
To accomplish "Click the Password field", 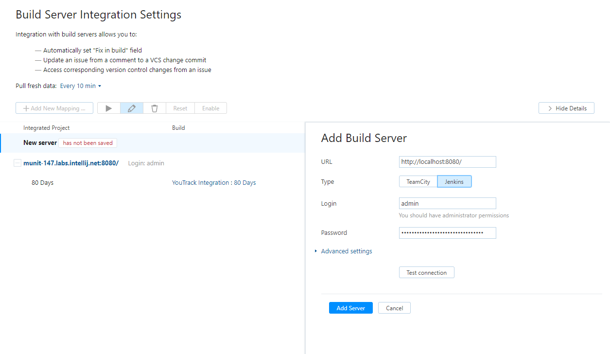I will [x=447, y=233].
